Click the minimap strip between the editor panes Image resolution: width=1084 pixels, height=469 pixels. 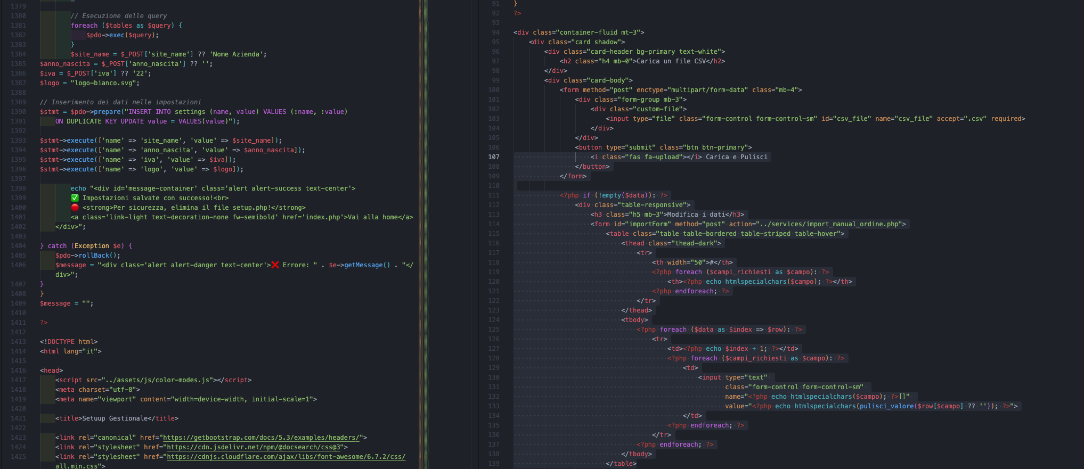[x=423, y=234]
